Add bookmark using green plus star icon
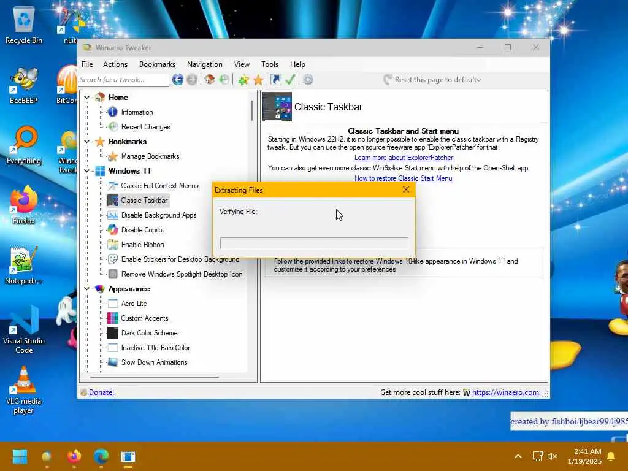 (243, 80)
